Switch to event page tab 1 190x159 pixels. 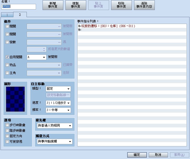point(7,15)
